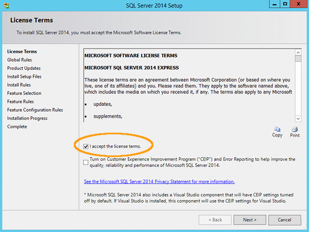Select the Install Setup Files step
The height and width of the screenshot is (232, 309).
coord(24,76)
